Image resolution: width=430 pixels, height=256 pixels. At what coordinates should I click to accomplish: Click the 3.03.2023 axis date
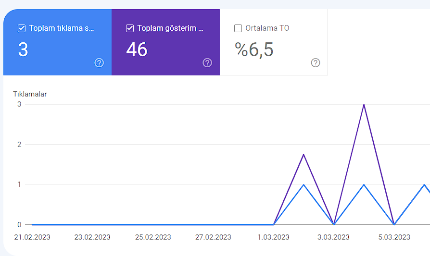tap(333, 237)
